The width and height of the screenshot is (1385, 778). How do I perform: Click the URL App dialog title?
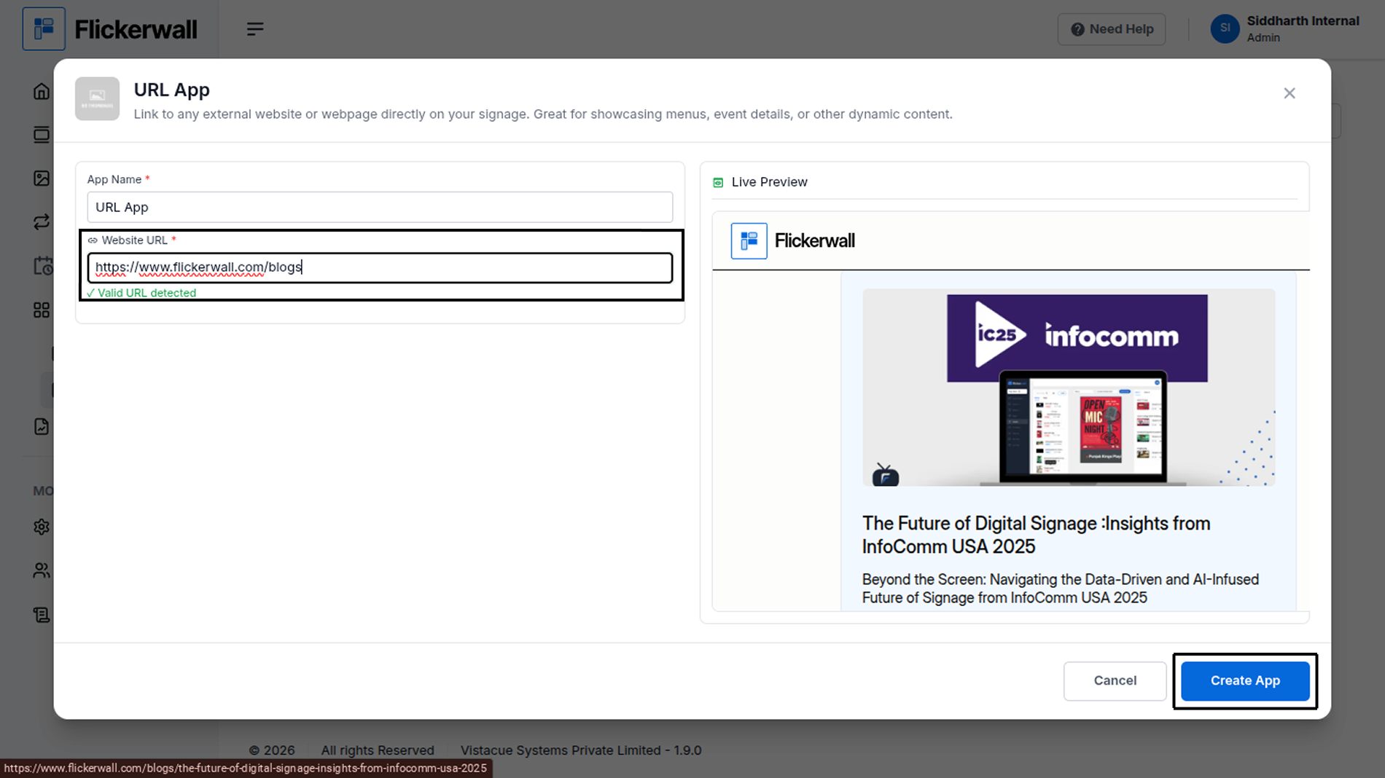click(172, 90)
